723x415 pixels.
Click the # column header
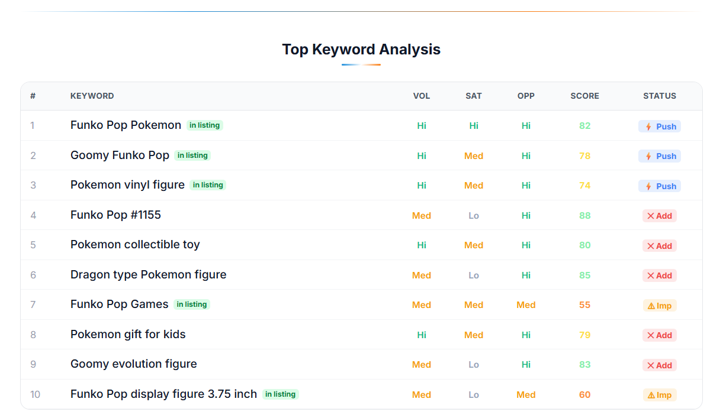(x=33, y=96)
